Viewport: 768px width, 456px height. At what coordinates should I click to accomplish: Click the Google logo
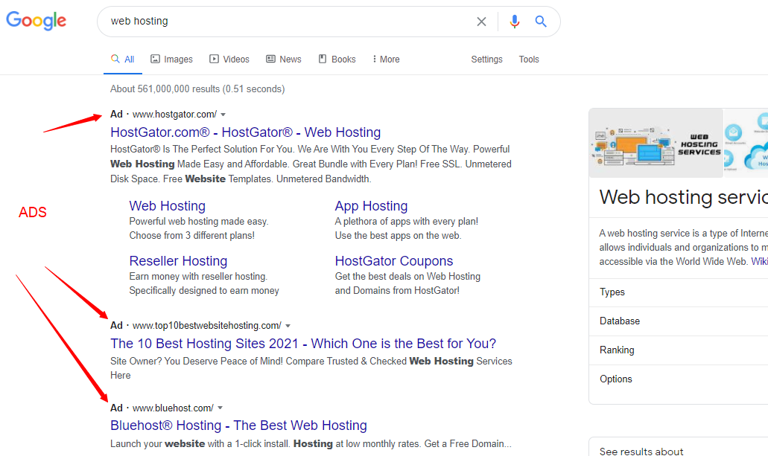(37, 21)
